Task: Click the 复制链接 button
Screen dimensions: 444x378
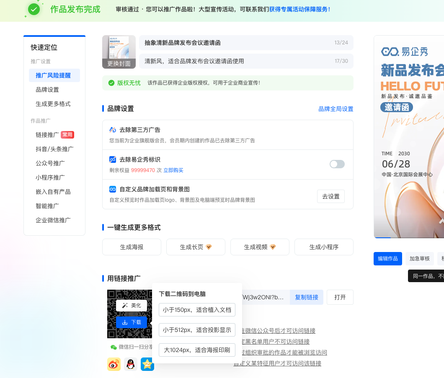Action: click(307, 297)
